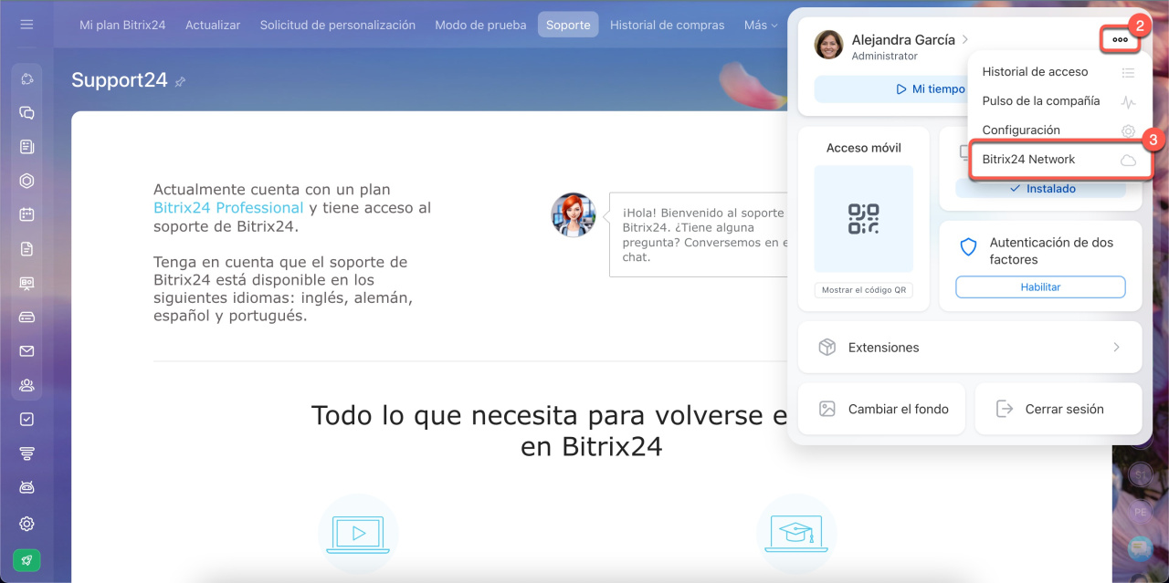The image size is (1169, 583).
Task: Open the mail envelope icon in sidebar
Action: point(26,351)
